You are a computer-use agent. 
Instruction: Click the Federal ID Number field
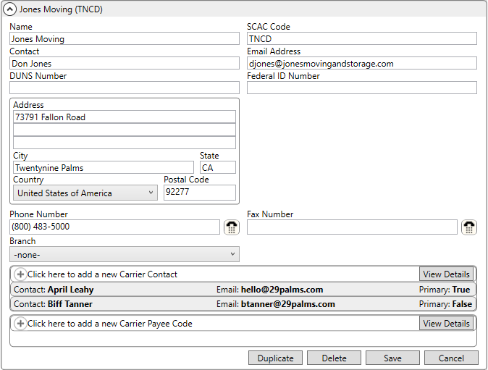(361, 88)
